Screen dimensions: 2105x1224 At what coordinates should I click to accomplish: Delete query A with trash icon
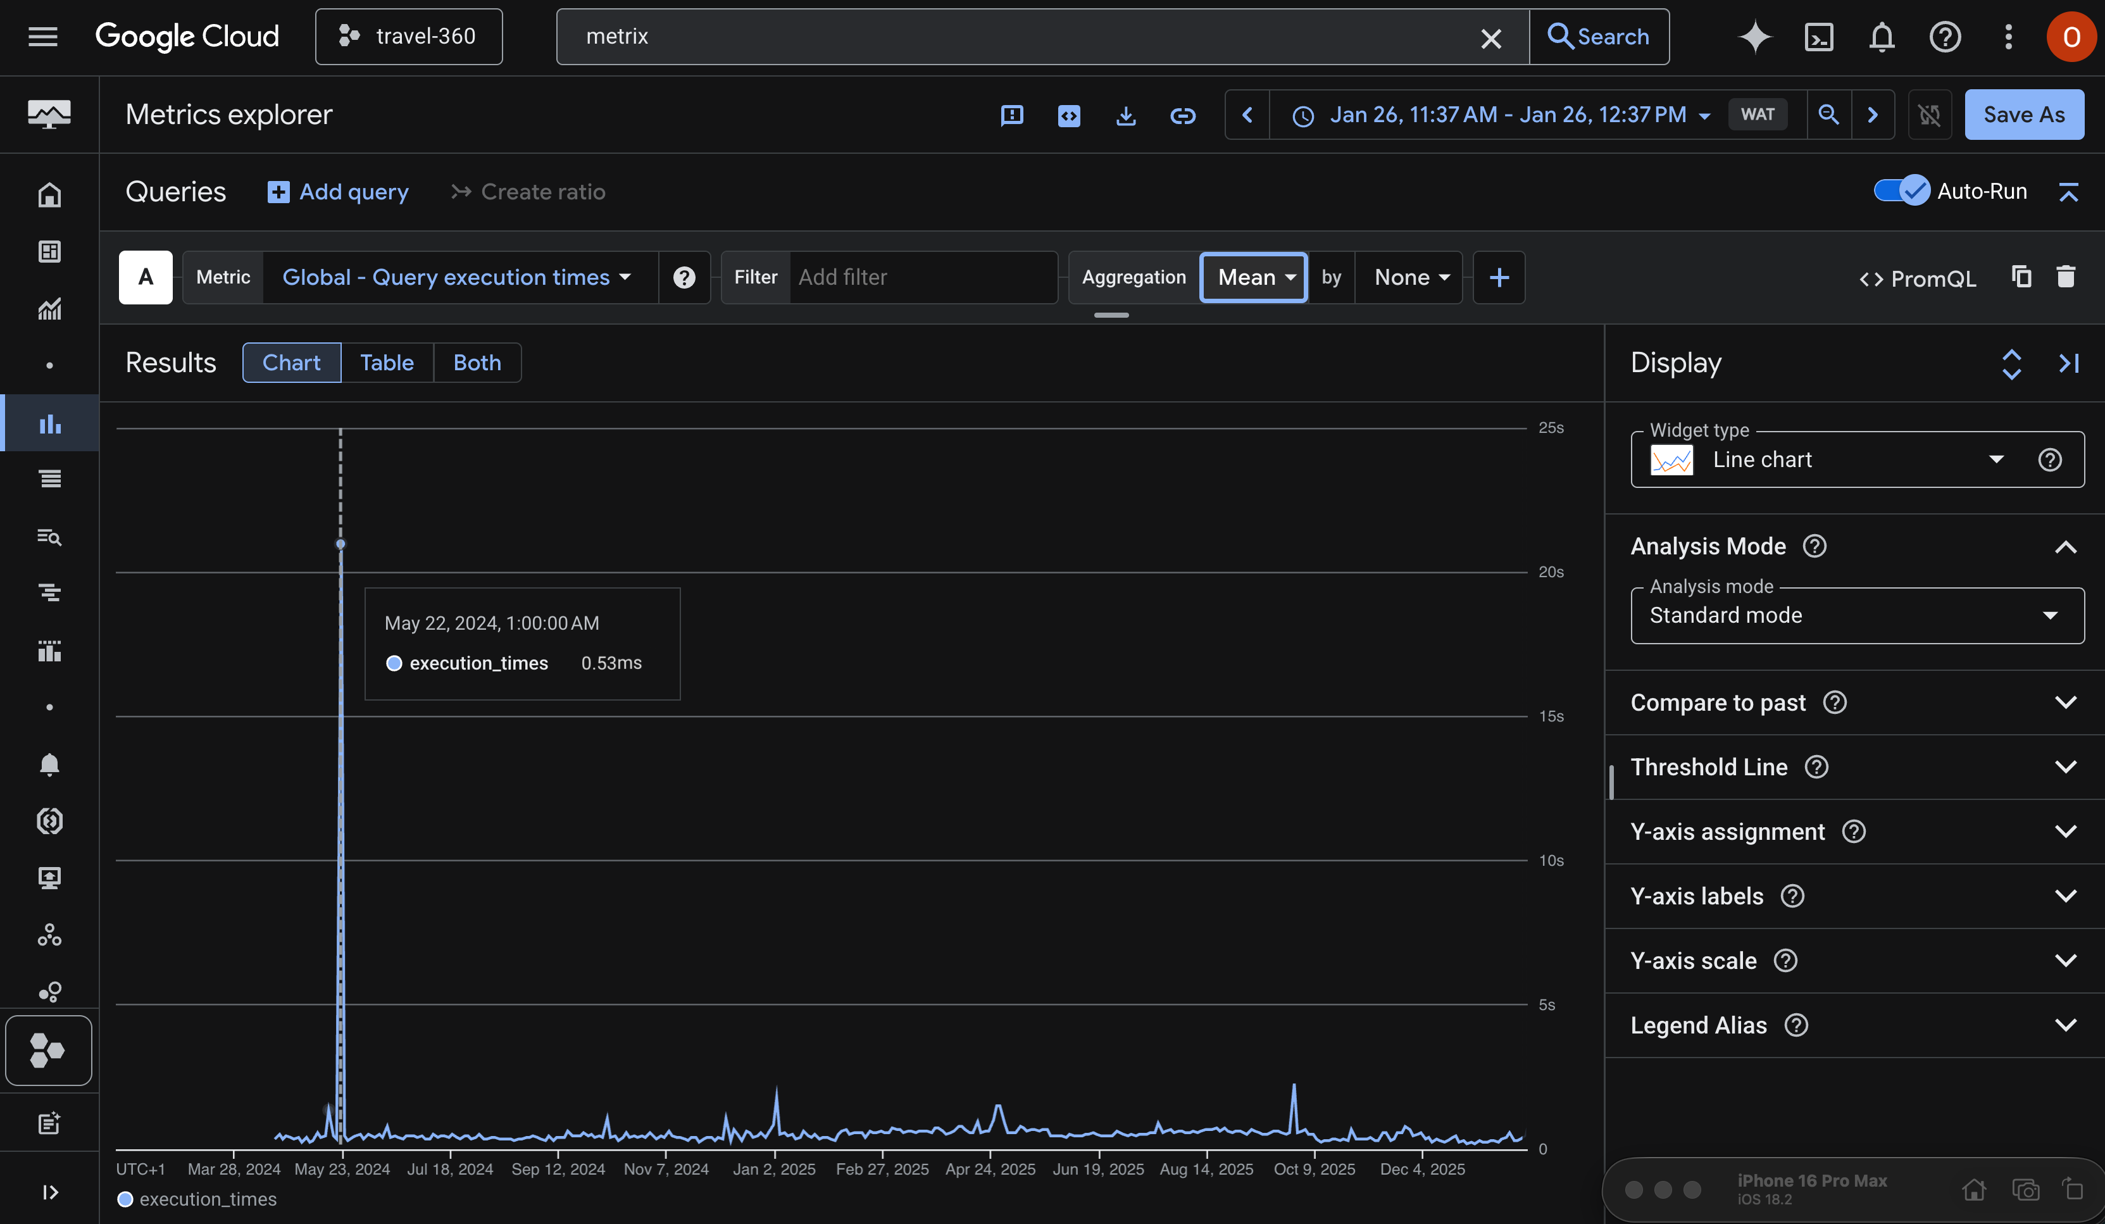coord(2065,277)
